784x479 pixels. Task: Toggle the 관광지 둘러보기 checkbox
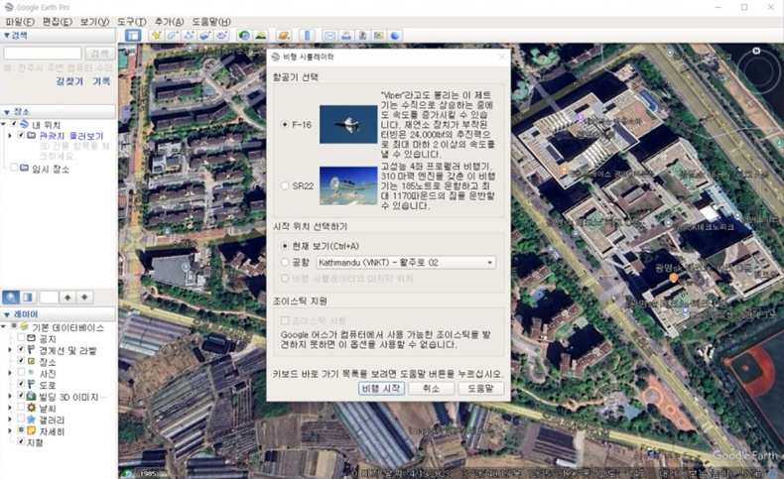tap(21, 135)
